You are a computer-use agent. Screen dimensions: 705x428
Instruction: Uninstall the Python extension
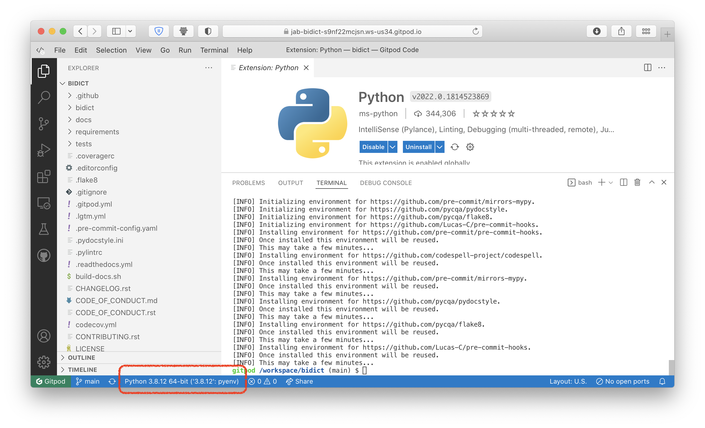(419, 147)
